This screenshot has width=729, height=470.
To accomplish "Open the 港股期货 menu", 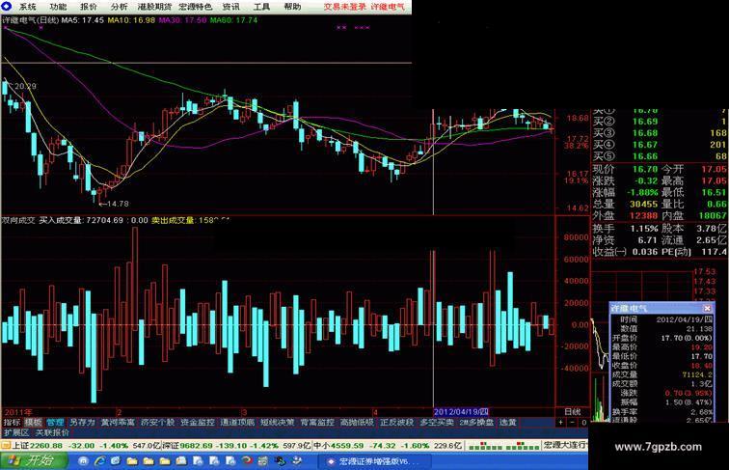I will [154, 7].
